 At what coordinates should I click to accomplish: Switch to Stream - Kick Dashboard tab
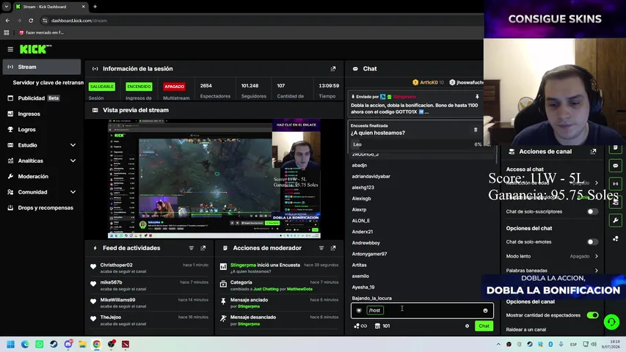click(50, 7)
